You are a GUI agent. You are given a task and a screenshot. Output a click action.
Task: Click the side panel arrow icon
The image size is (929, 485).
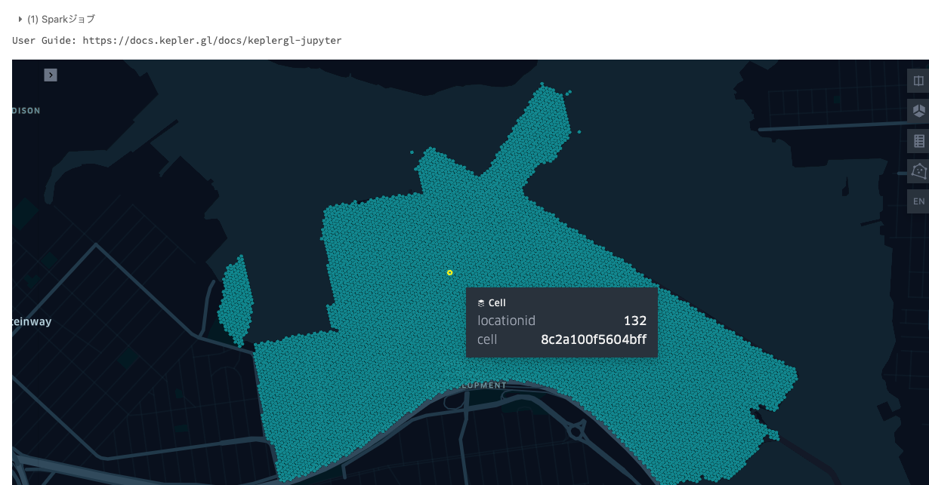(x=51, y=75)
